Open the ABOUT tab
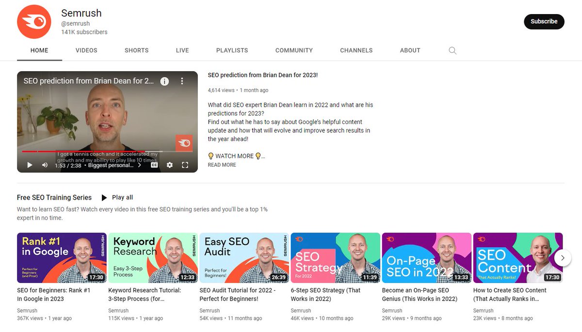This screenshot has height=332, width=582. (x=410, y=50)
